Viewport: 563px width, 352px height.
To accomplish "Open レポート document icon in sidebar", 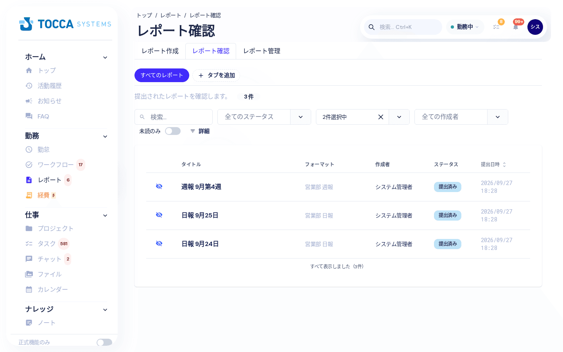I will (x=29, y=180).
